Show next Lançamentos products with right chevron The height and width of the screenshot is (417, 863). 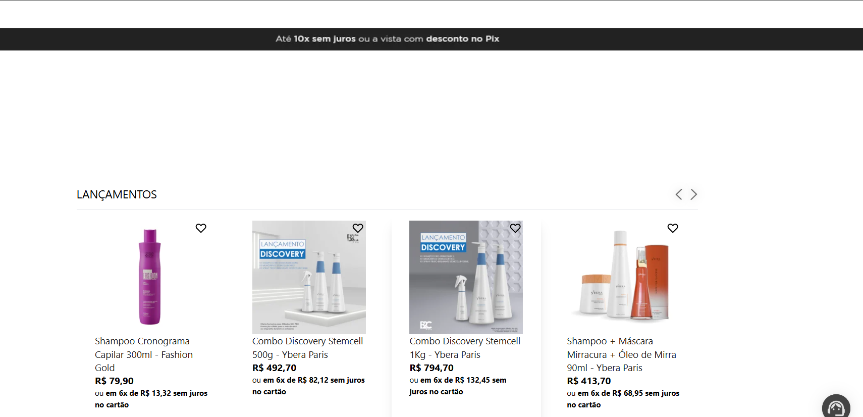[x=694, y=194]
